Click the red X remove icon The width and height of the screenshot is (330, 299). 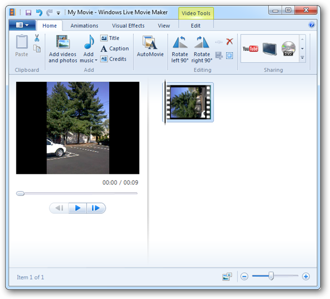pos(229,42)
